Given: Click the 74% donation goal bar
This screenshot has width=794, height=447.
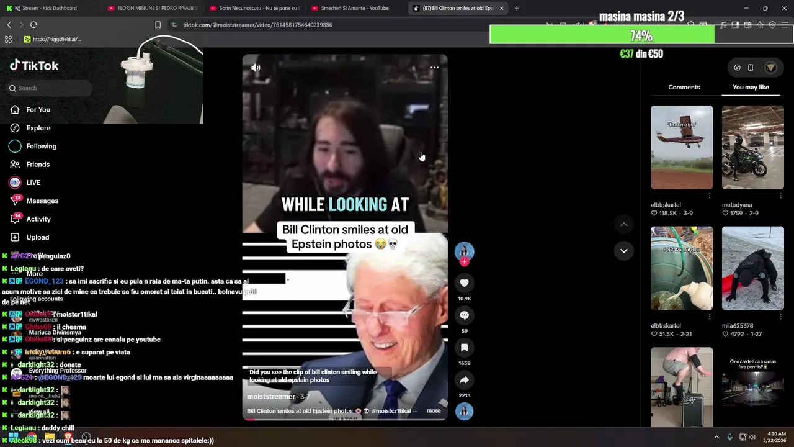Looking at the screenshot, I should [641, 35].
